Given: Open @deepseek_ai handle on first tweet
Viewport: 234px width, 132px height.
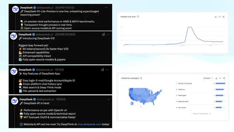Looking at the screenshot, I should tap(45, 7).
